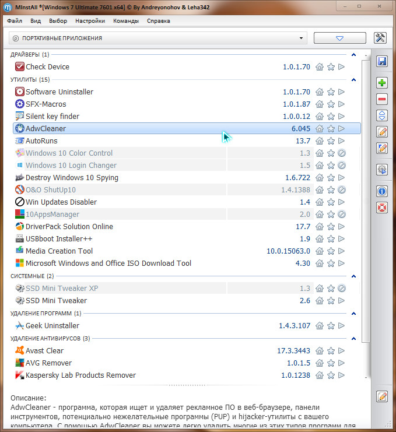This screenshot has width=396, height=432.
Task: Click the pencil edit icon beside the description
Action: point(382,397)
